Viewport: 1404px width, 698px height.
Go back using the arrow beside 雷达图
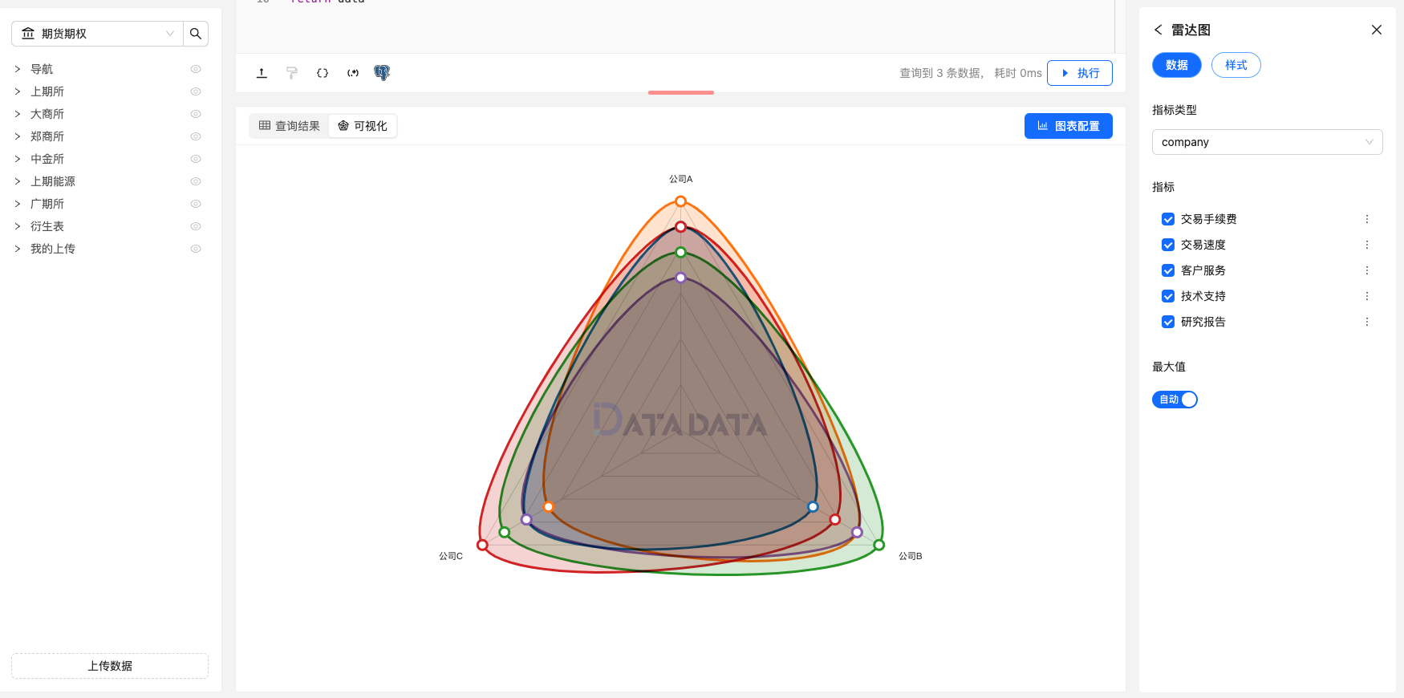[1158, 30]
